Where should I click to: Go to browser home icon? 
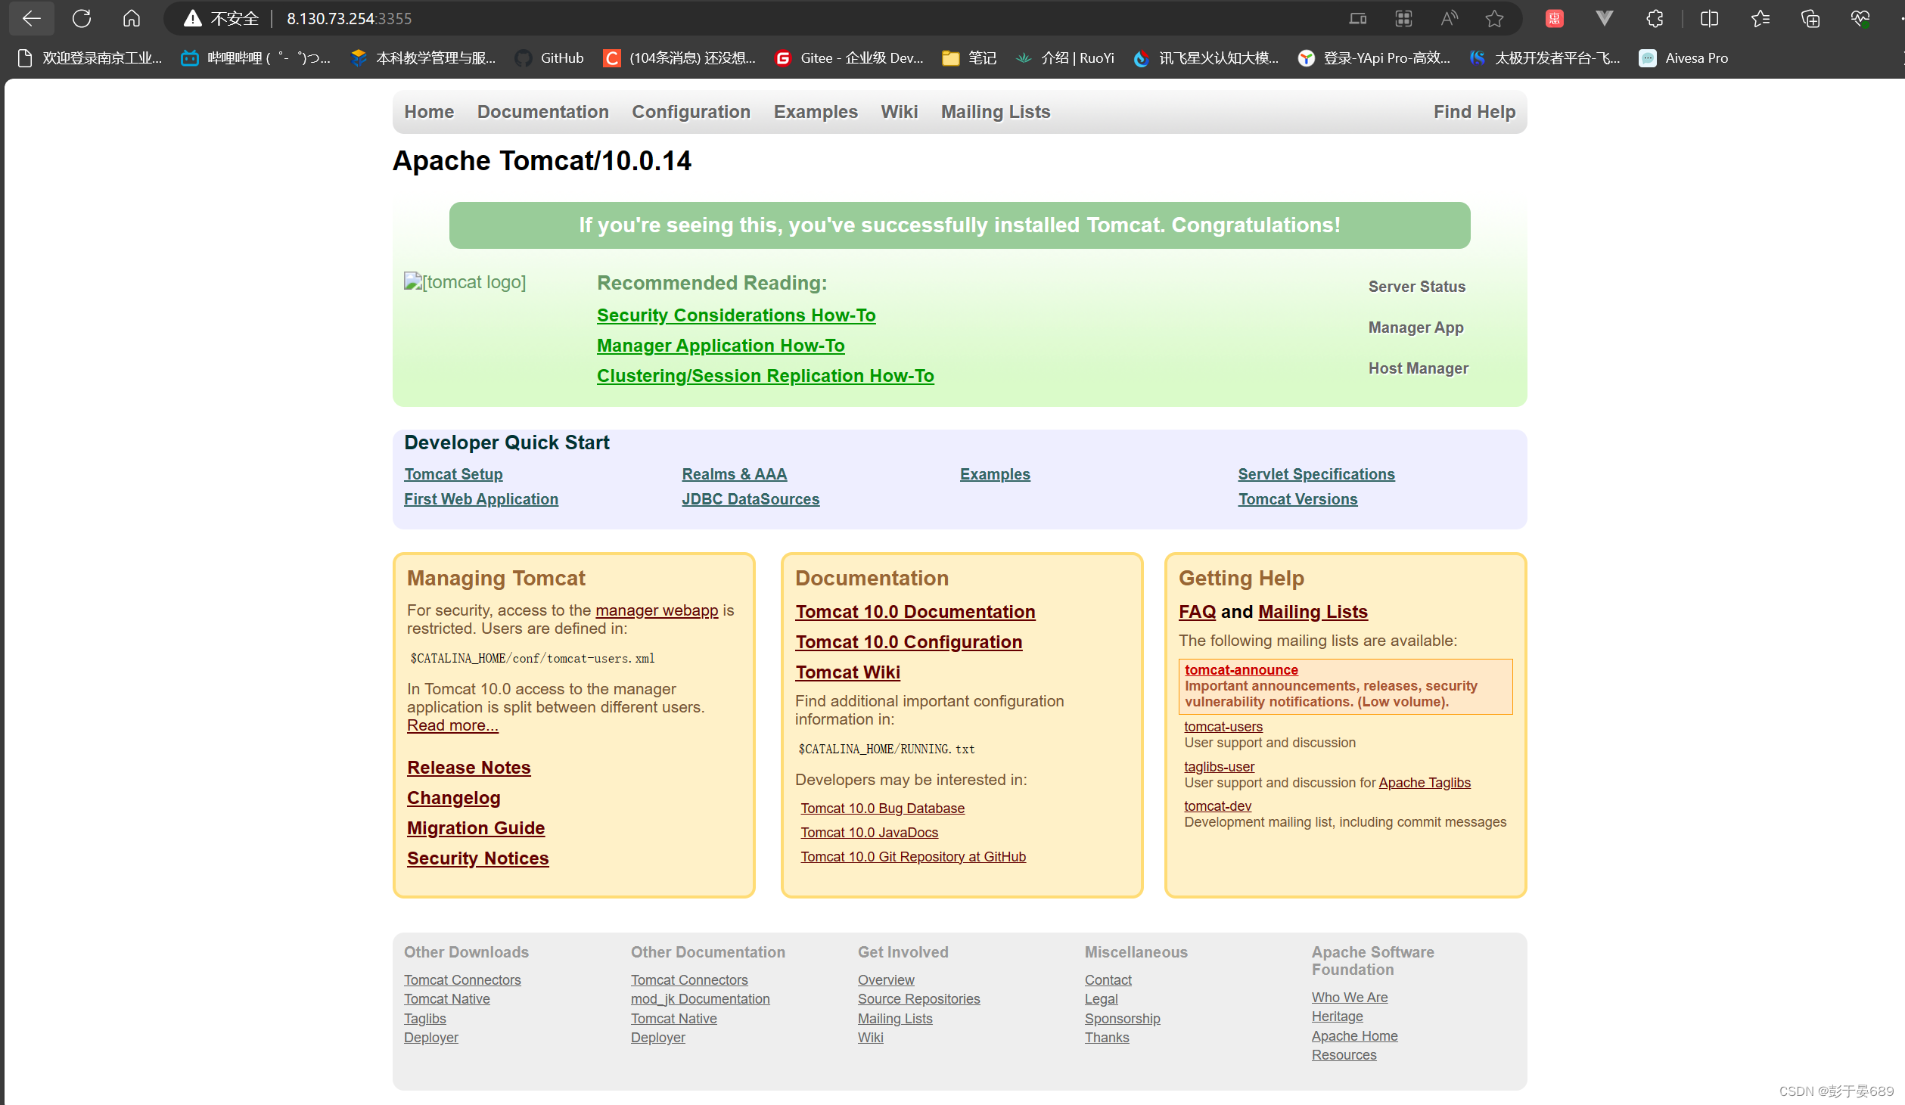click(x=132, y=18)
